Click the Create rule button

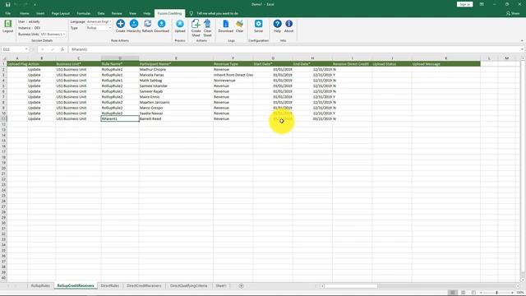pos(121,24)
